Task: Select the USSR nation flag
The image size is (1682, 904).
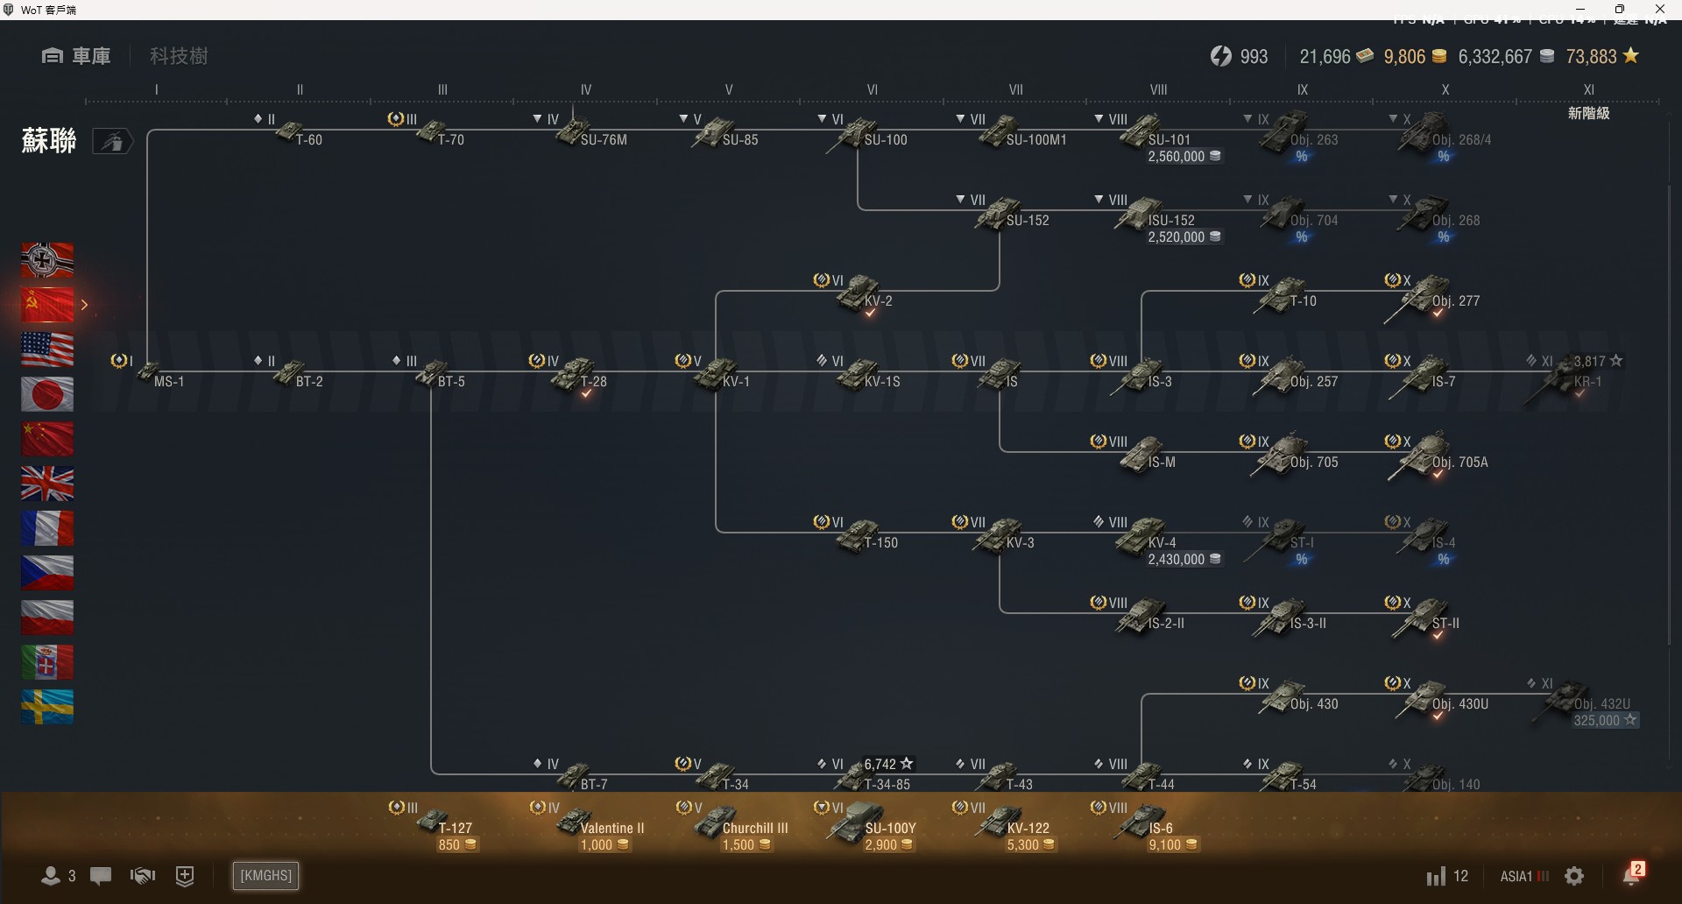Action: pyautogui.click(x=47, y=305)
